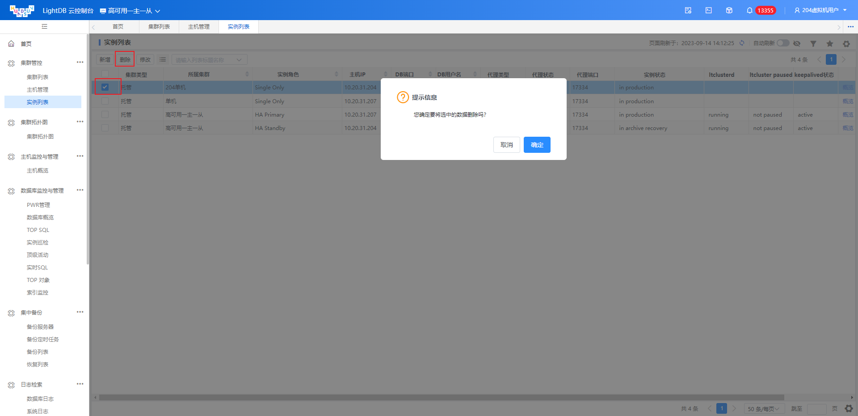Click the 日志检索 section icon
The height and width of the screenshot is (416, 858).
[x=11, y=385]
